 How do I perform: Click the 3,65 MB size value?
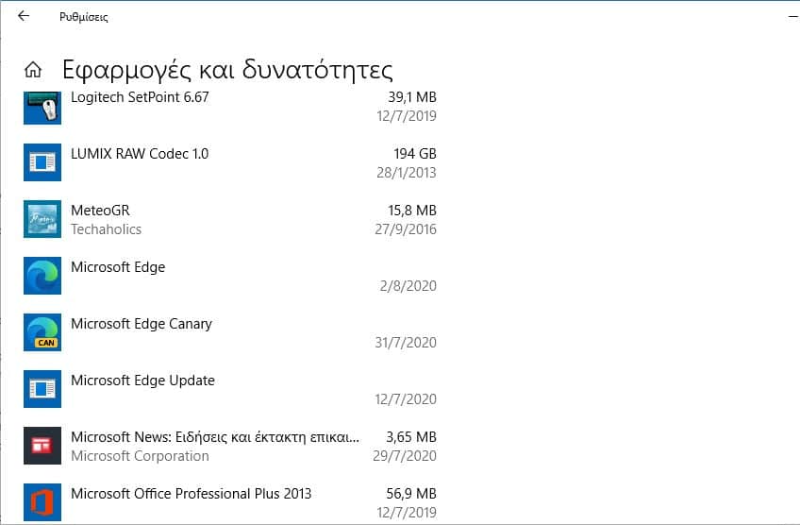(x=411, y=437)
